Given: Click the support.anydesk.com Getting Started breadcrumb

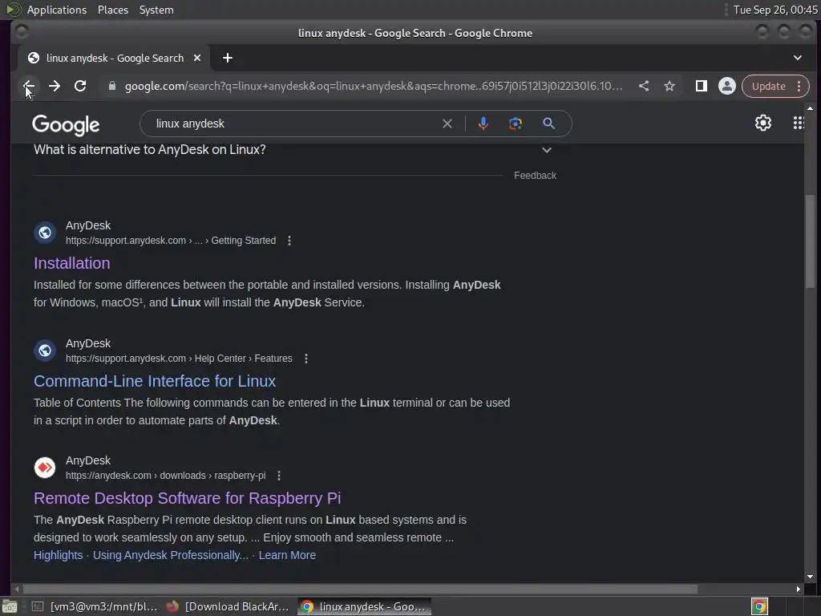Looking at the screenshot, I should [171, 241].
